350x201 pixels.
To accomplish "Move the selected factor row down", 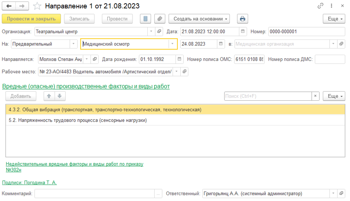I will (59, 96).
